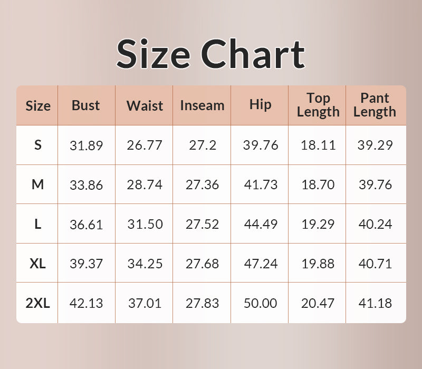Click the Top Length column header
Screen dimensions: 422x369
click(x=318, y=105)
